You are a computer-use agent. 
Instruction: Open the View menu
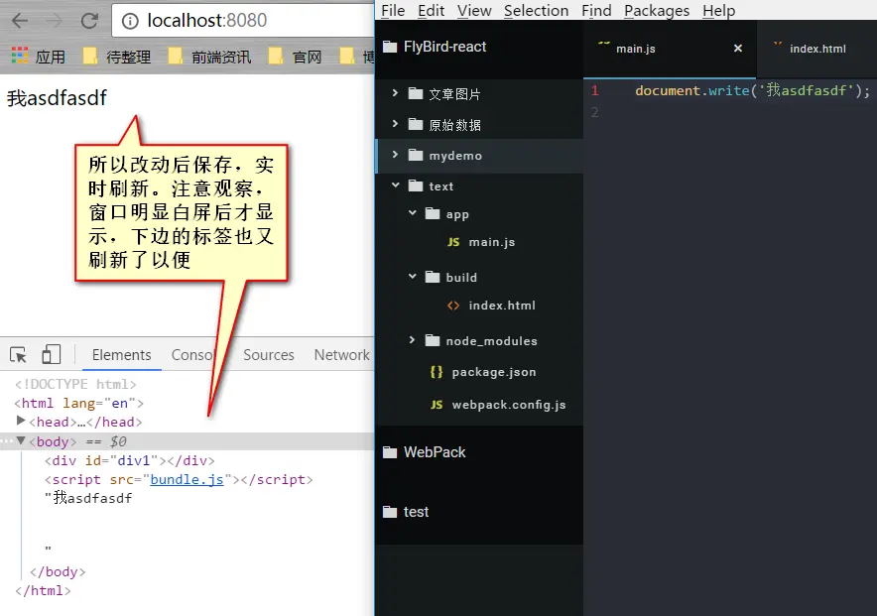pos(474,11)
